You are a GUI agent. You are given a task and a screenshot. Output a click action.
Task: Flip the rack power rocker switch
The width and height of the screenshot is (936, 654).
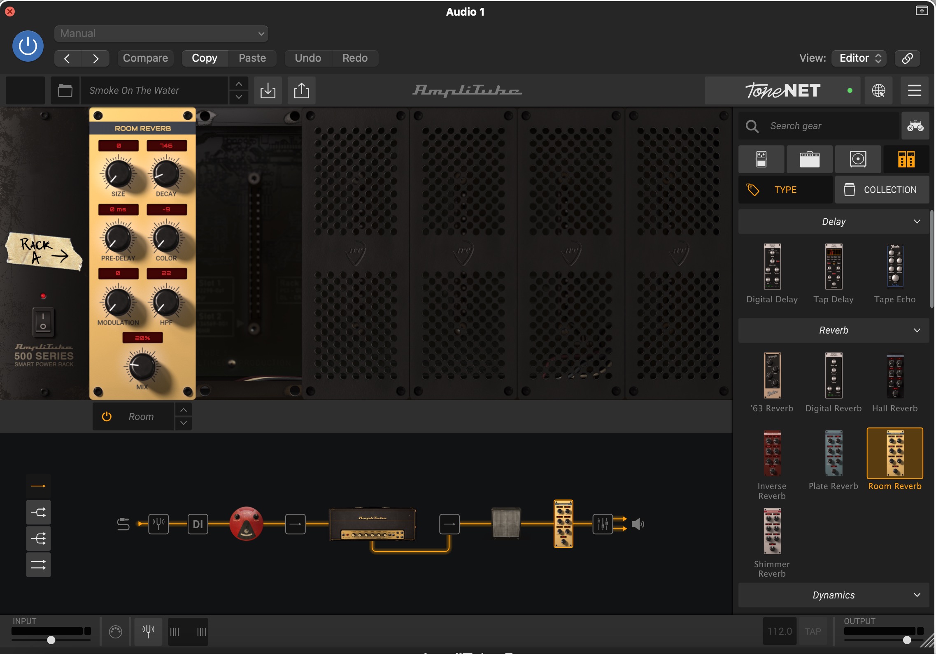[x=43, y=321]
